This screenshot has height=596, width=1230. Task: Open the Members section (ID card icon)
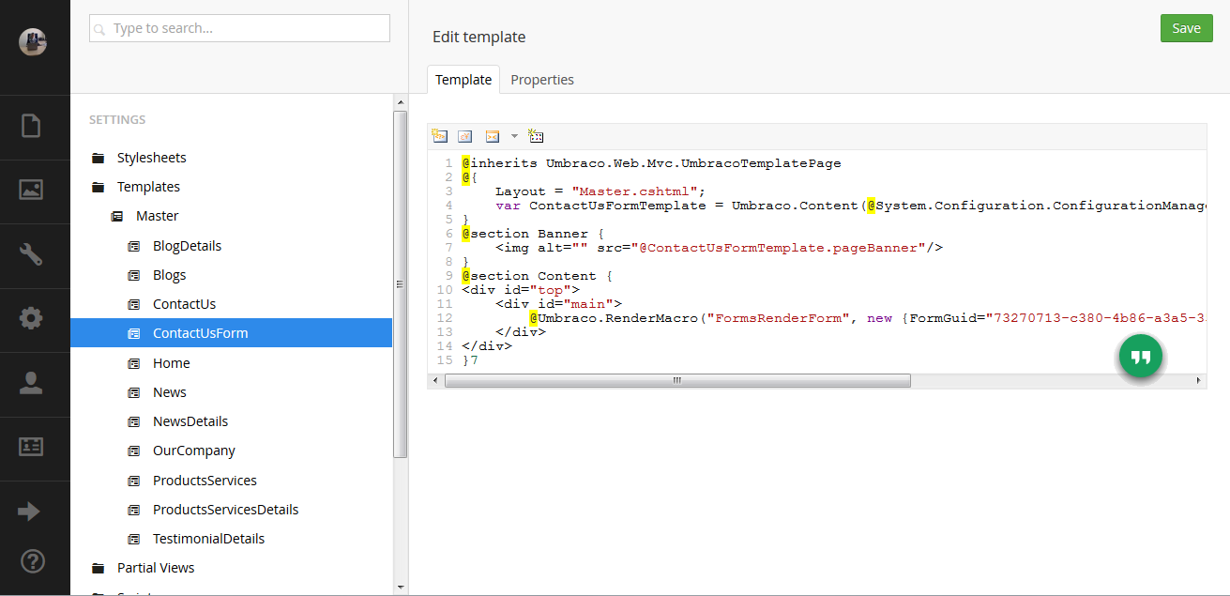coord(31,447)
